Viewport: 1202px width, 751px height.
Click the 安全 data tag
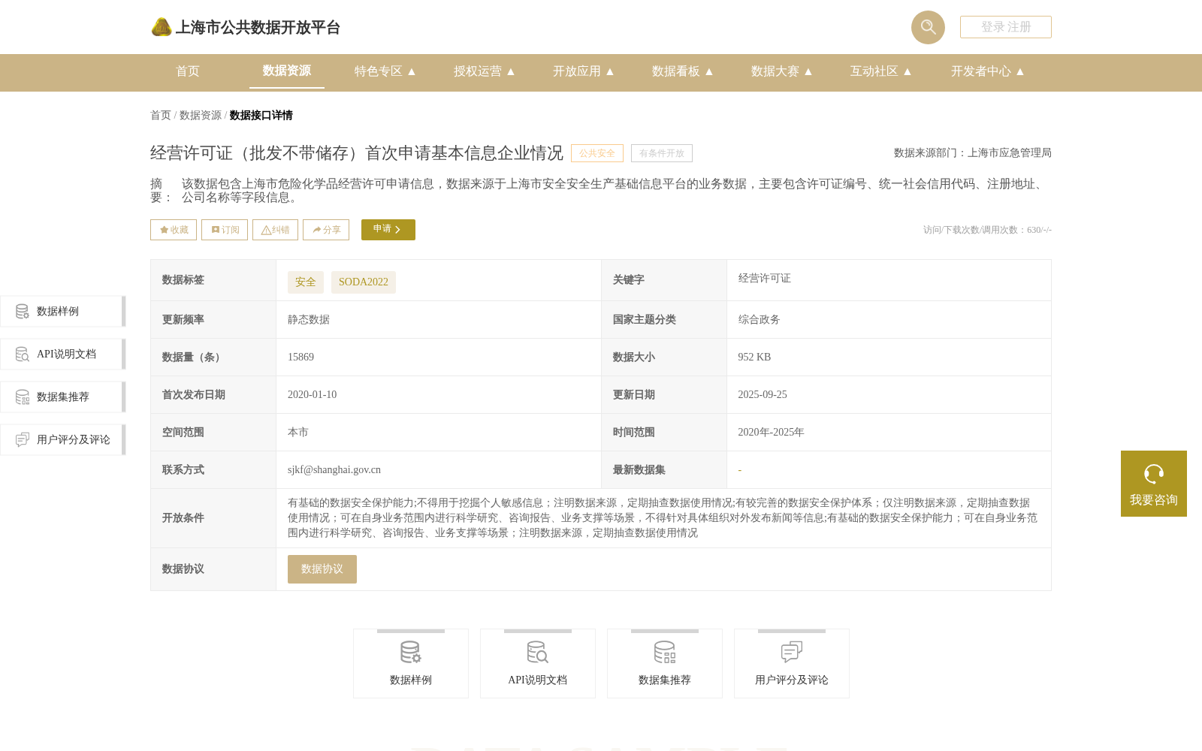pos(306,282)
